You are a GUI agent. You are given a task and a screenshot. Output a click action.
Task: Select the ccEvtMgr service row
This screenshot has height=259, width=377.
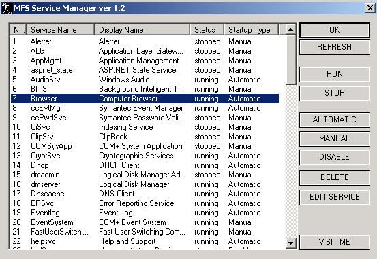click(145, 108)
